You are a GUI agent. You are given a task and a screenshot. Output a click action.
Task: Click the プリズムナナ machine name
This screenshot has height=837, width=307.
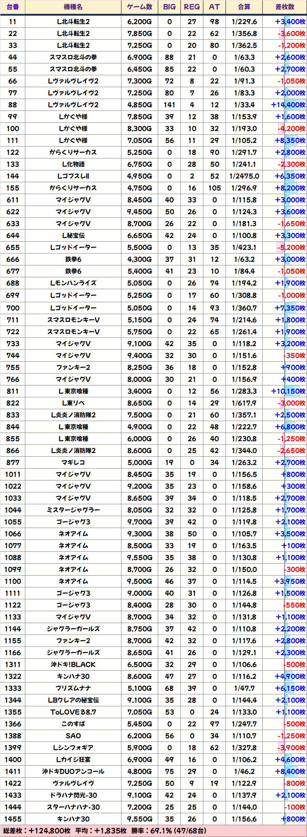point(73,688)
